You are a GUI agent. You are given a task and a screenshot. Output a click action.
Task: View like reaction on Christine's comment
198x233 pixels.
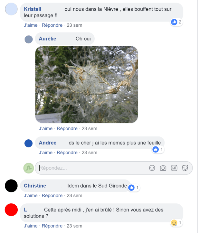pyautogui.click(x=134, y=188)
